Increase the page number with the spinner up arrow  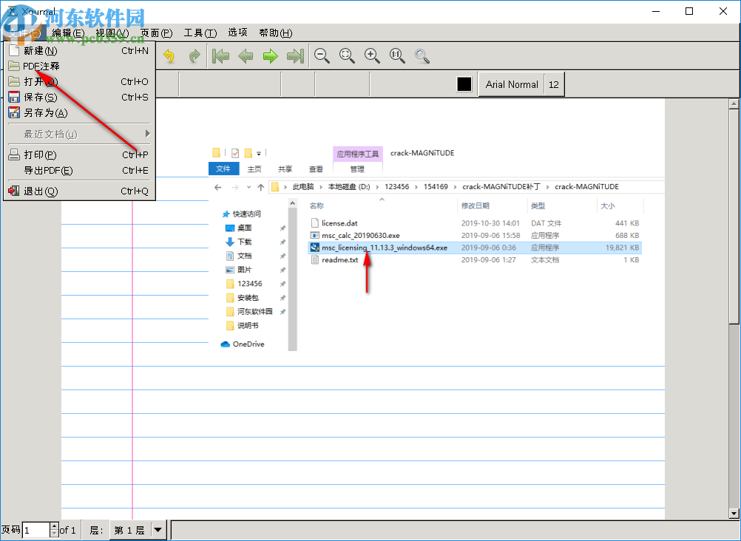tap(54, 526)
